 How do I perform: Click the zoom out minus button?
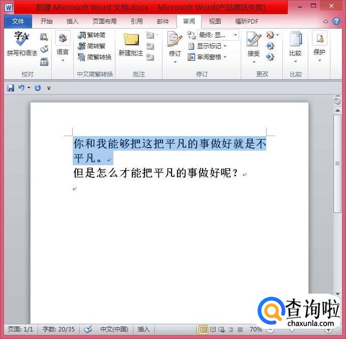(x=270, y=330)
